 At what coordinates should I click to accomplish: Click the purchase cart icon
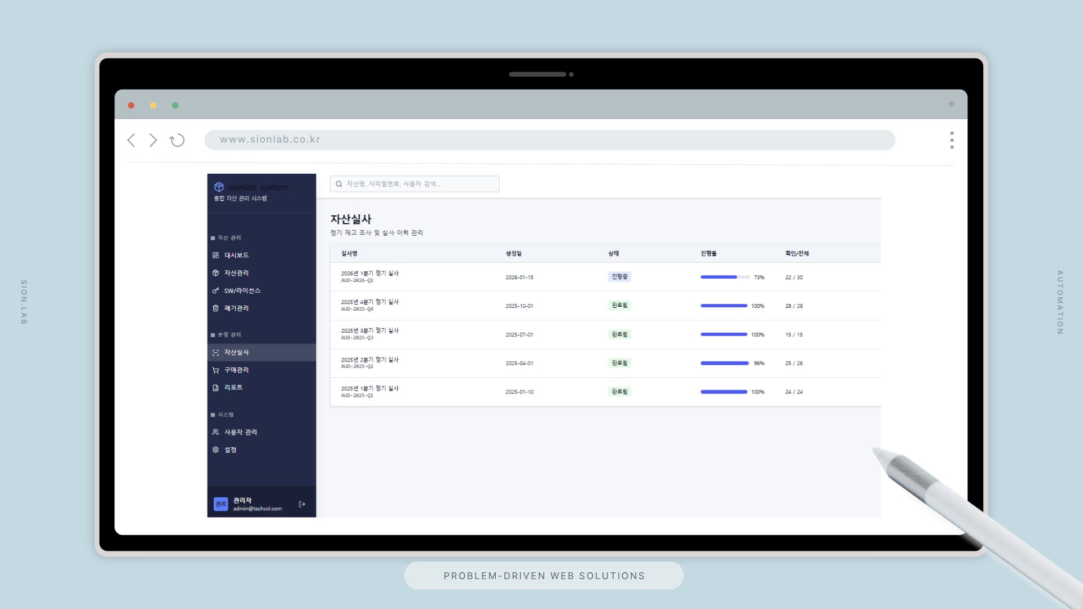click(x=215, y=370)
